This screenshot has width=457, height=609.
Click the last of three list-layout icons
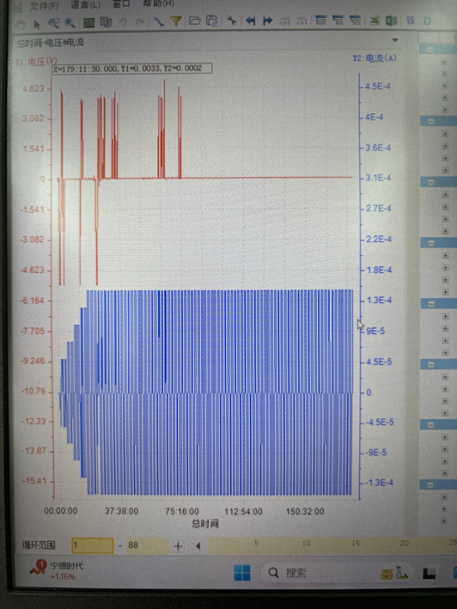[x=355, y=20]
